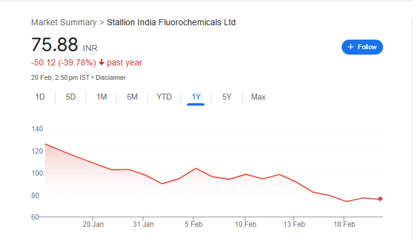Switch to the 6M chart range
This screenshot has height=240, width=413.
132,97
